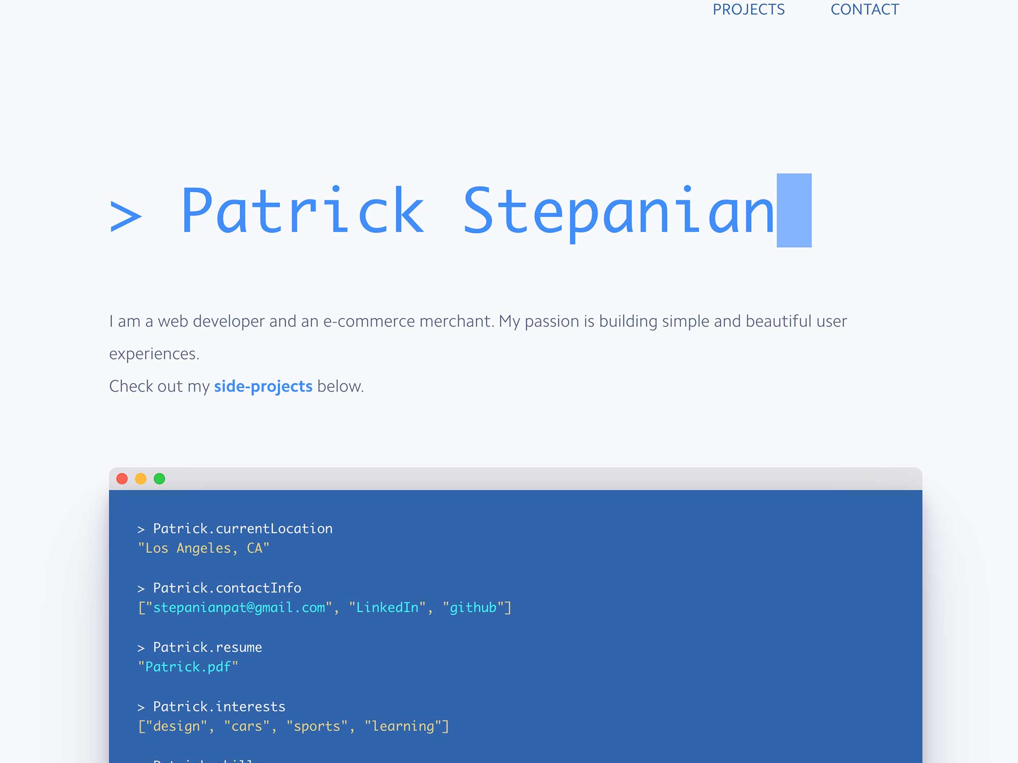Image resolution: width=1018 pixels, height=763 pixels.
Task: Click the green terminal window dot
Action: click(159, 479)
